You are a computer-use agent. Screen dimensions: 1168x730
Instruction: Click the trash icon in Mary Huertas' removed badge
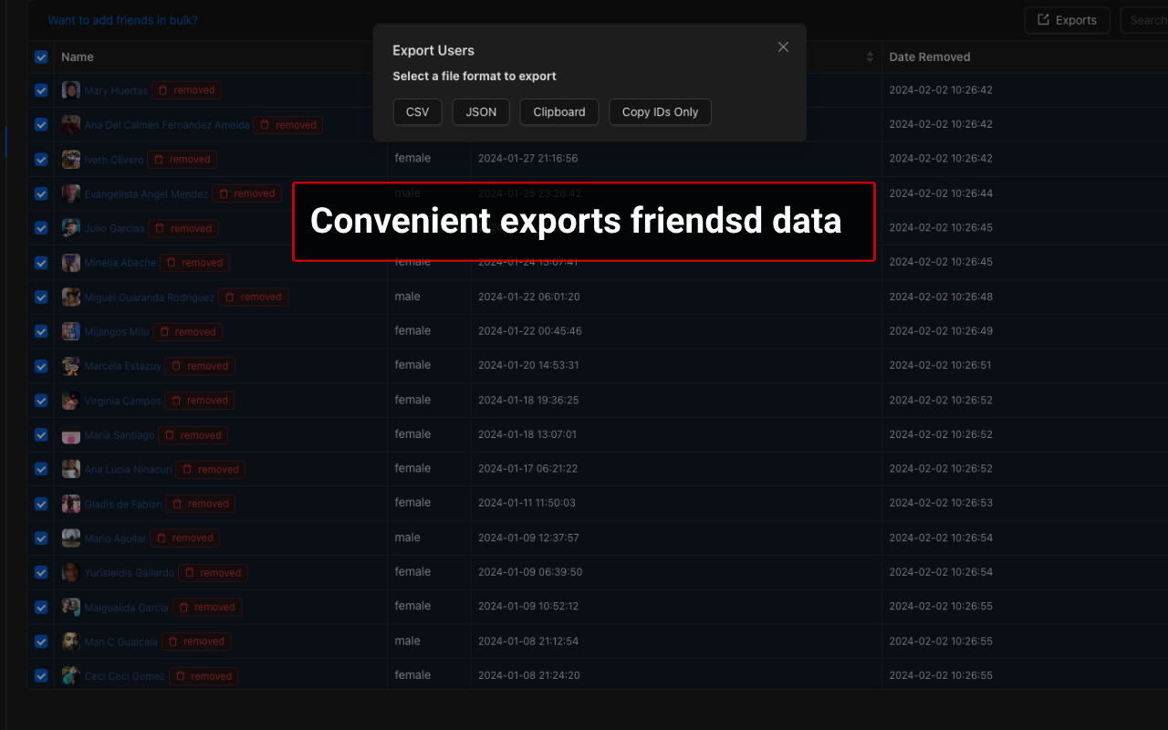click(x=164, y=90)
